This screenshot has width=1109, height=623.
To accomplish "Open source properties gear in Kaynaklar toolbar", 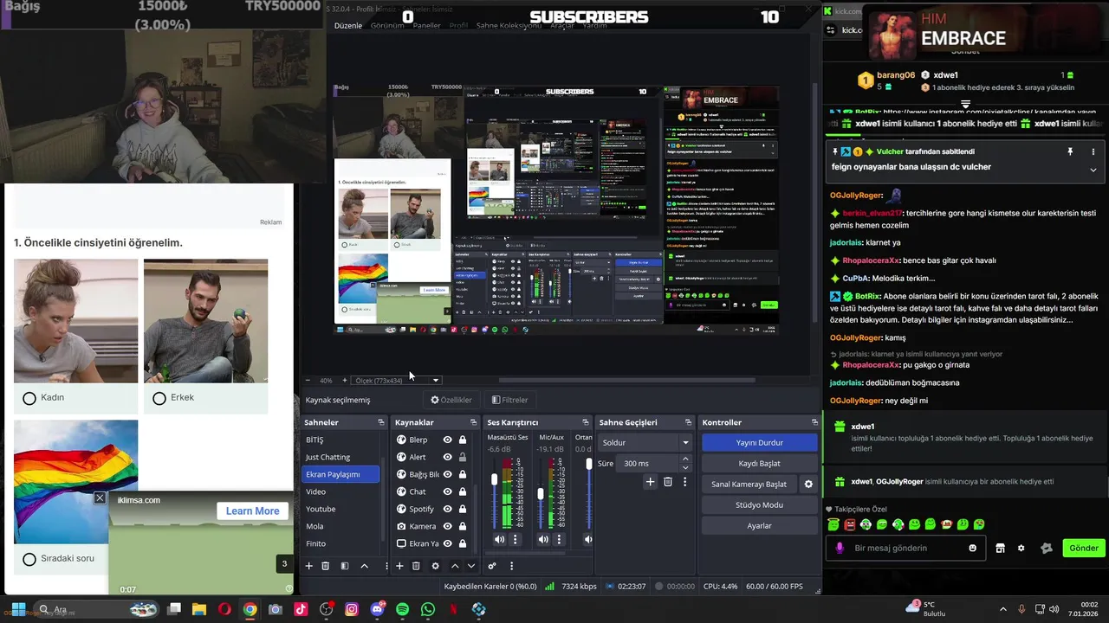I will [435, 566].
